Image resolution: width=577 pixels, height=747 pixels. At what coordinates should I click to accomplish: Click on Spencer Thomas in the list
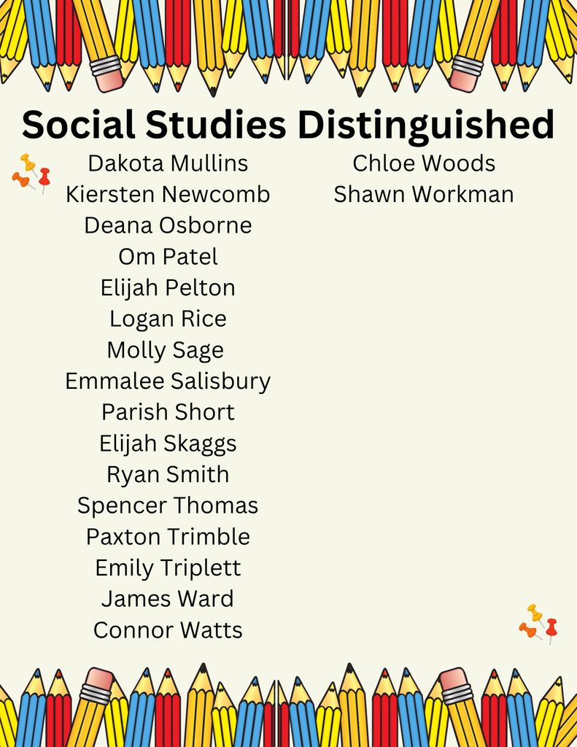pyautogui.click(x=168, y=506)
